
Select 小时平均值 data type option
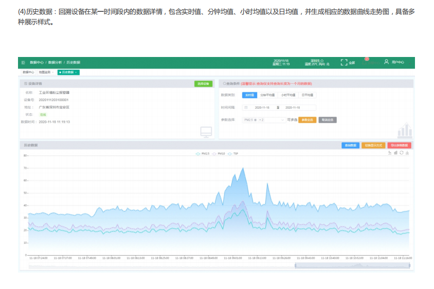click(288, 95)
